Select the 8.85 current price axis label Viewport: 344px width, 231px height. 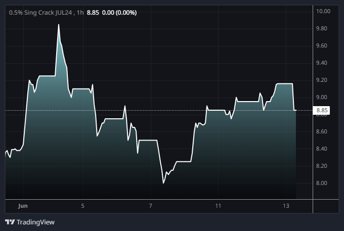click(x=322, y=110)
